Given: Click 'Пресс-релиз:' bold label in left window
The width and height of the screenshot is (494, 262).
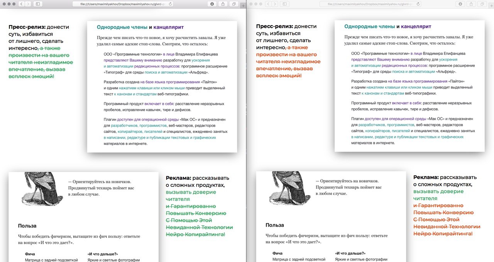Looking at the screenshot, I should (27, 27).
